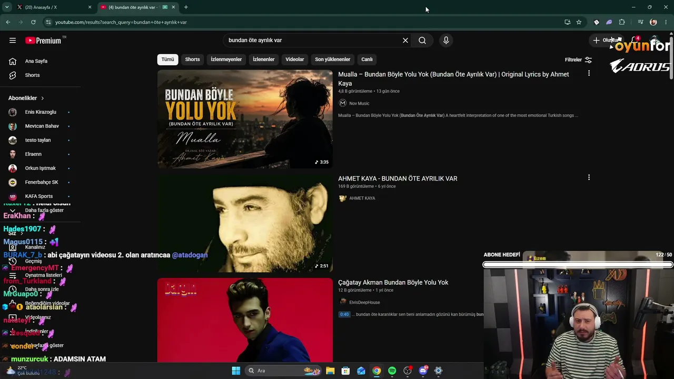
Task: Play the Ahmet Kaya portrait thumbnail
Action: pos(245,223)
